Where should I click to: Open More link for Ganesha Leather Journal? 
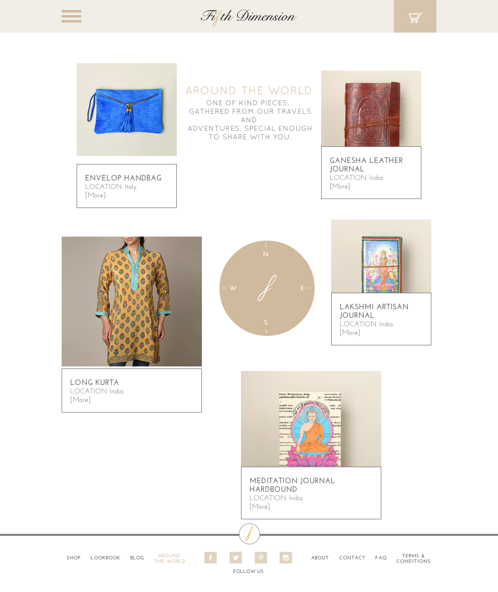coord(340,186)
